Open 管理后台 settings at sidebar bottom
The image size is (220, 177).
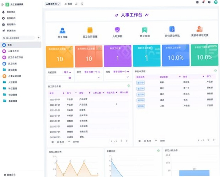click(x=10, y=174)
